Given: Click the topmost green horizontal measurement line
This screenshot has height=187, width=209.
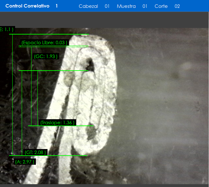Looking at the screenshot, I should [x=50, y=34].
